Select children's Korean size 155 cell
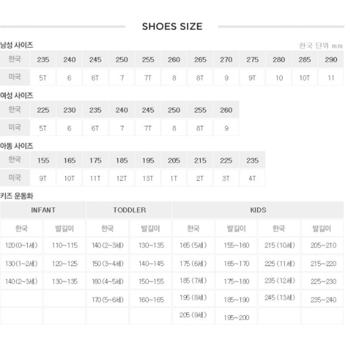Viewport: 345px width, 345px height. pyautogui.click(x=43, y=160)
